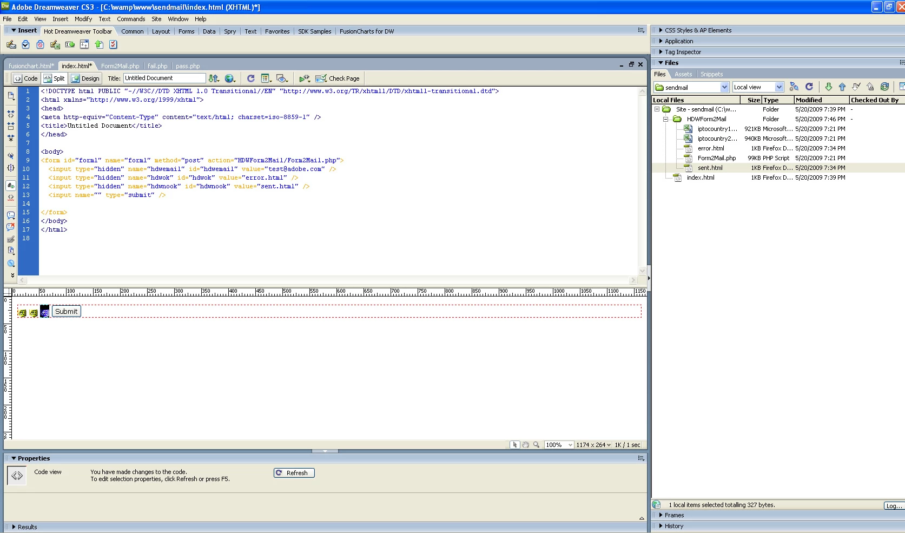The image size is (905, 533).
Task: Collapse the HDWForm2Mail folder tree node
Action: pos(666,119)
